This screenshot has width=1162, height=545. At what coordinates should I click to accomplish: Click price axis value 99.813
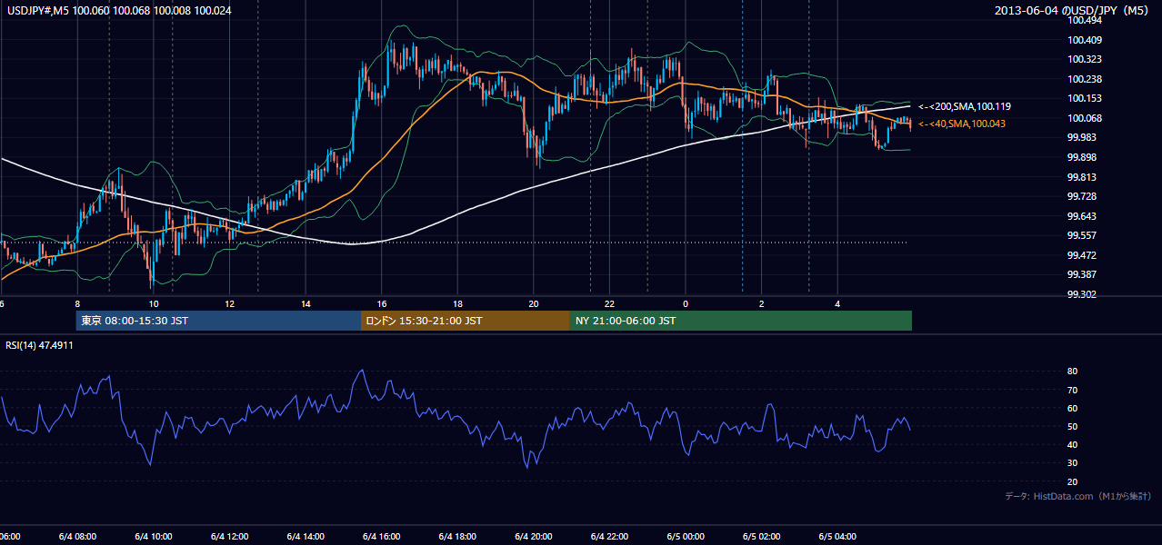point(1084,177)
